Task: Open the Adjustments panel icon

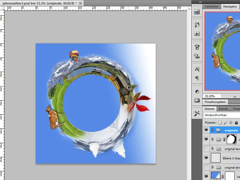Action: (x=197, y=91)
